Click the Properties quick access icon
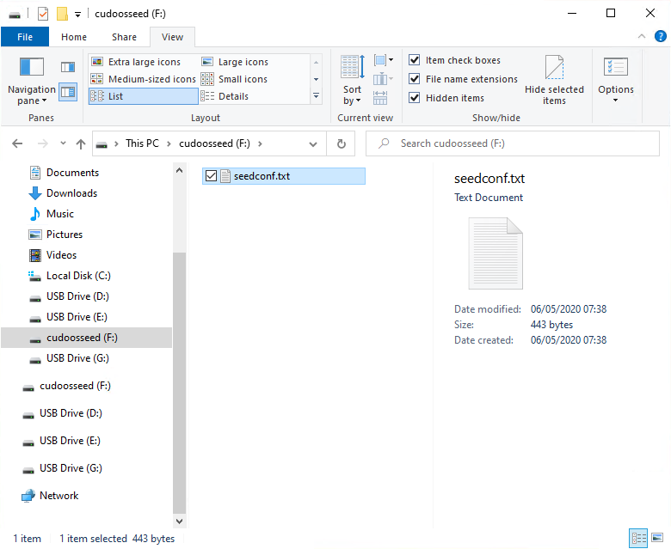671x549 pixels. pos(43,14)
